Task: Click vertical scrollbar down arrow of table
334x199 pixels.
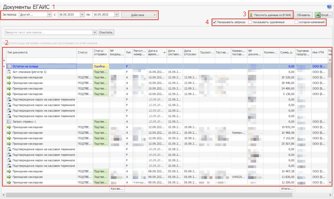Action: click(330, 182)
